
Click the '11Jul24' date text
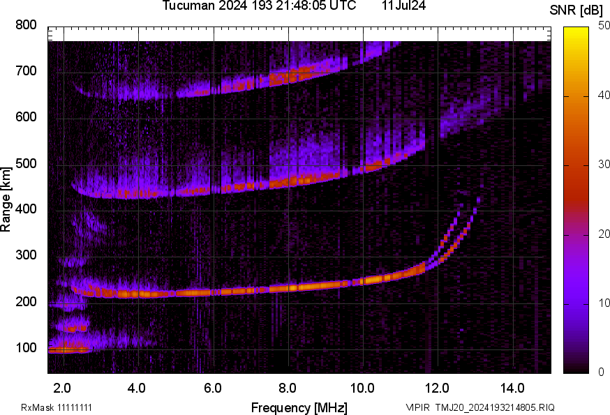pos(404,6)
